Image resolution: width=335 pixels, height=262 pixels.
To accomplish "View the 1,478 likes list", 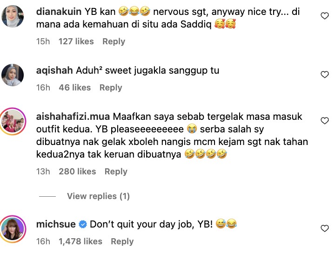I will pyautogui.click(x=80, y=241).
